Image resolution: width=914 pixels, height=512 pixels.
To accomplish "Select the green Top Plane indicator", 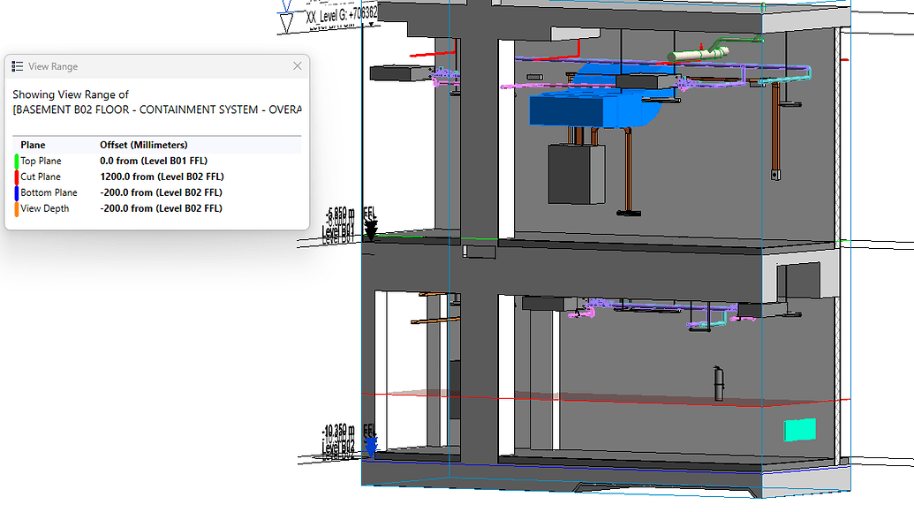I will point(16,160).
